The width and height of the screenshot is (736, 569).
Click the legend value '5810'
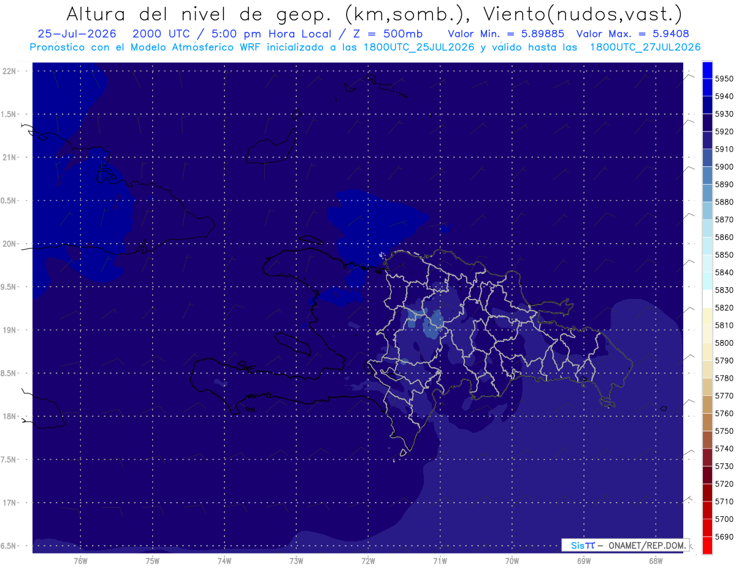click(724, 325)
